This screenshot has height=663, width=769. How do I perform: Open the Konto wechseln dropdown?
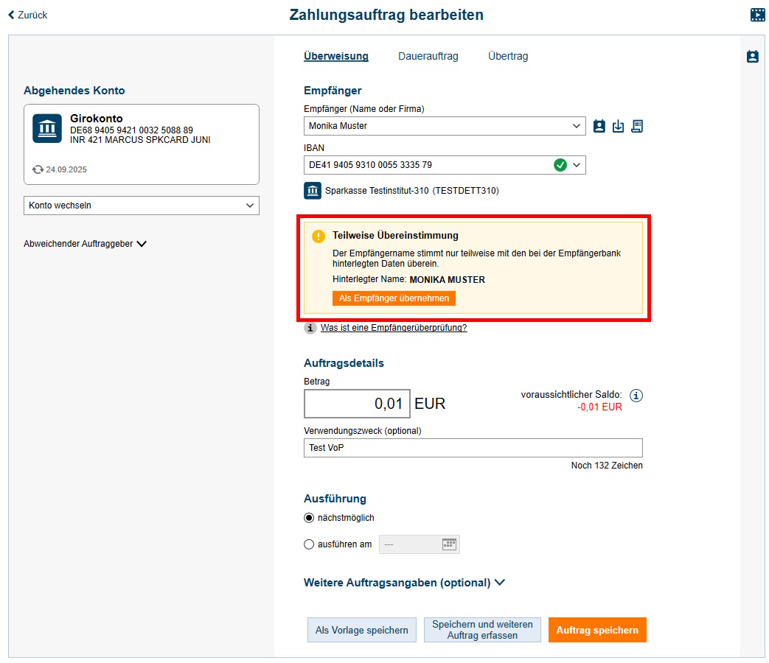(x=141, y=206)
